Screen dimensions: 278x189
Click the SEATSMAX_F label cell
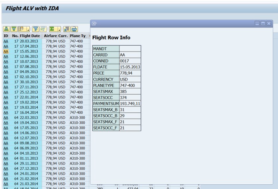(x=106, y=122)
